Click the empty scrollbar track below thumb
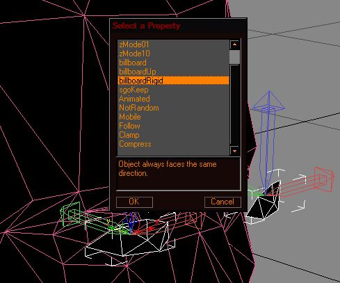The image size is (340, 283). pyautogui.click(x=235, y=105)
